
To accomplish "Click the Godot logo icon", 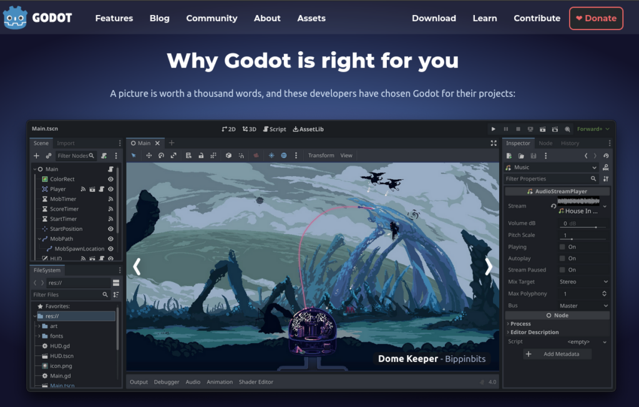I will tap(15, 17).
